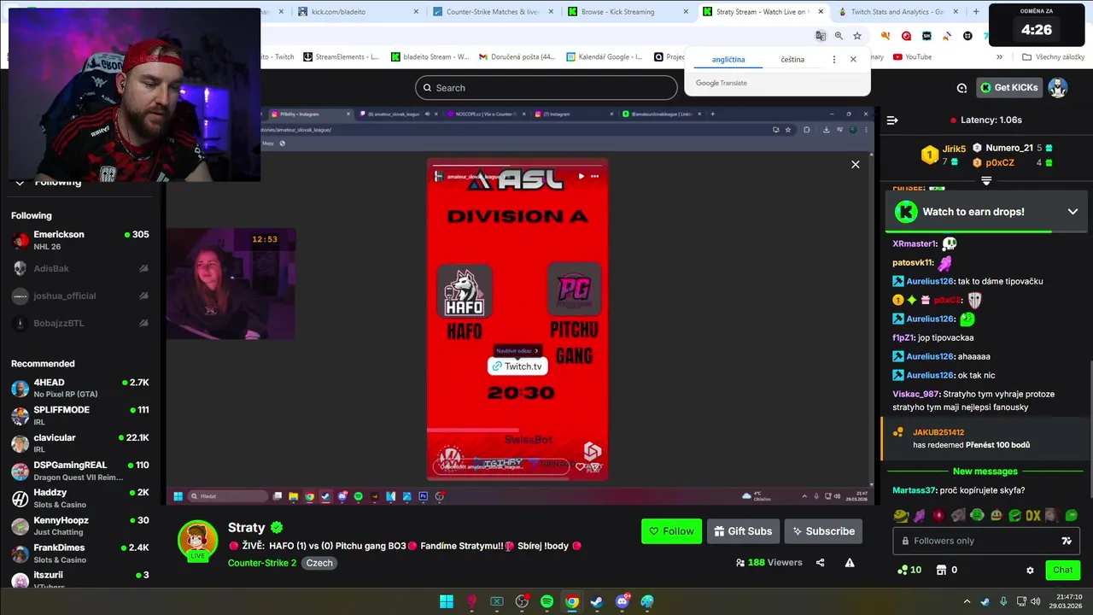Close the Google Translate popup
The image size is (1093, 615).
tap(853, 60)
